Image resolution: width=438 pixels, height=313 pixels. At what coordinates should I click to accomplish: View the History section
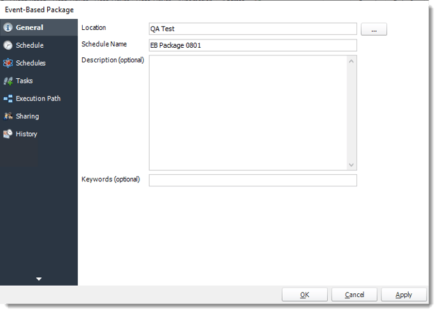[39, 134]
